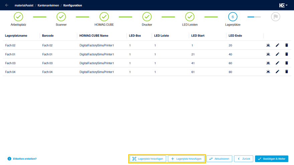
Task: Edit the Fach 04 storage location
Action: coord(277,72)
